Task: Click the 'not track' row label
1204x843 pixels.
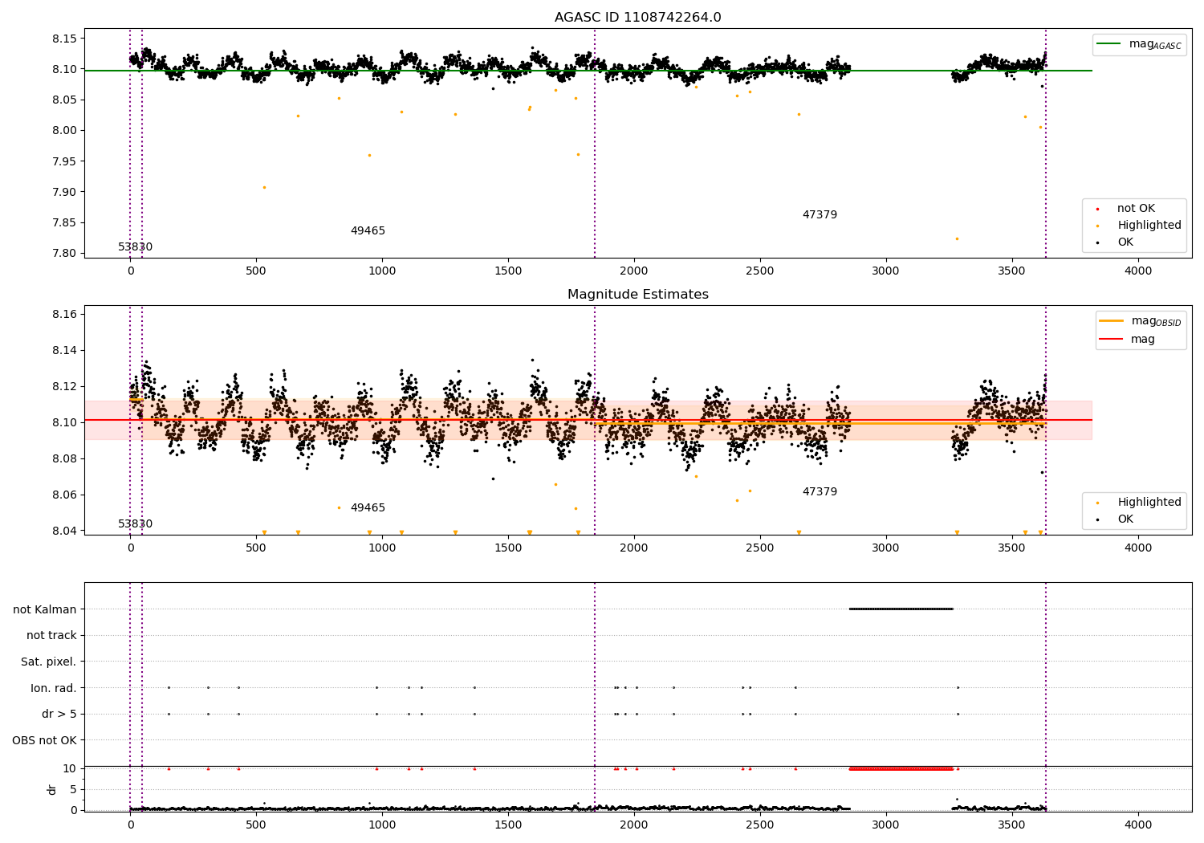Action: [x=51, y=636]
